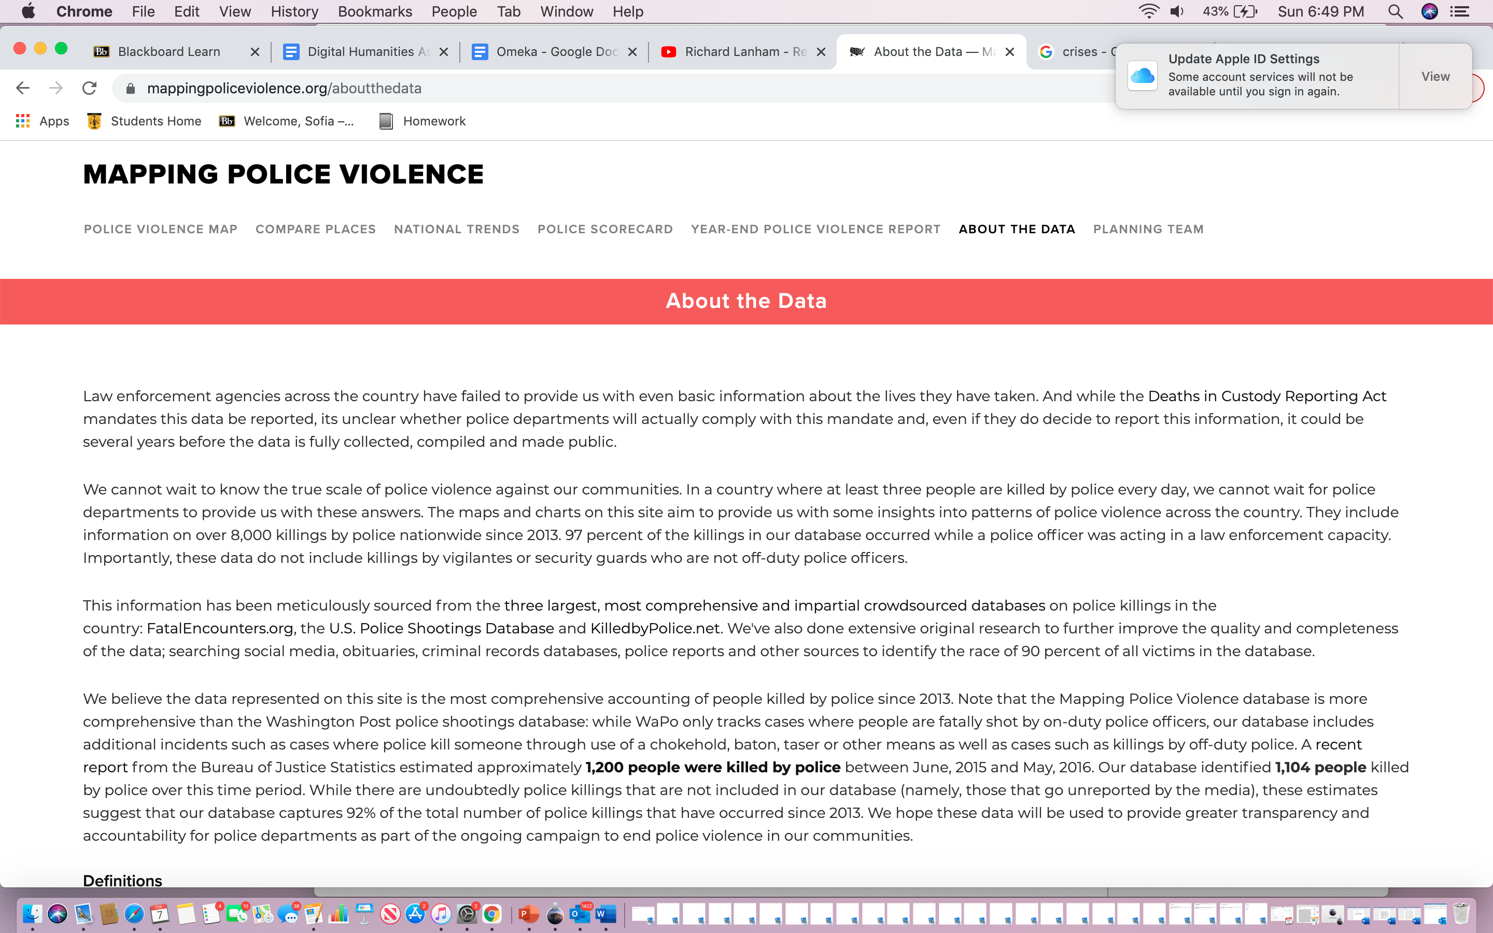Open the National Trends nav link
Image resolution: width=1493 pixels, height=933 pixels.
tap(457, 229)
